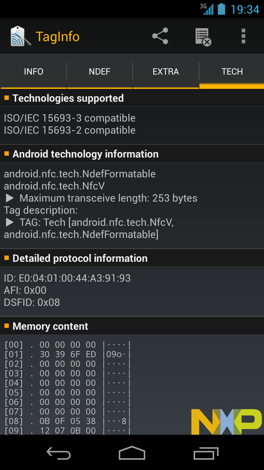Tap the TagInfo app logo icon
The height and width of the screenshot is (470, 264).
[21, 36]
